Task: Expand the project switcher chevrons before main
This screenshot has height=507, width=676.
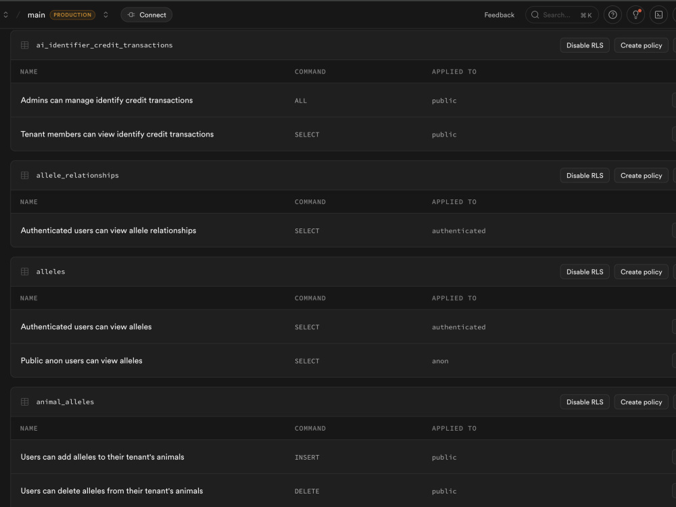Action: coord(5,15)
